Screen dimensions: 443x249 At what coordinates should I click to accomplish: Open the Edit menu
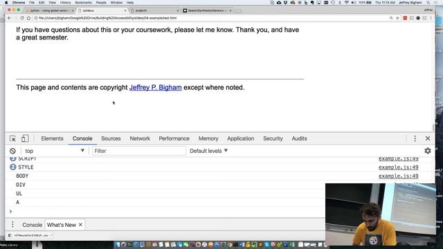click(42, 3)
